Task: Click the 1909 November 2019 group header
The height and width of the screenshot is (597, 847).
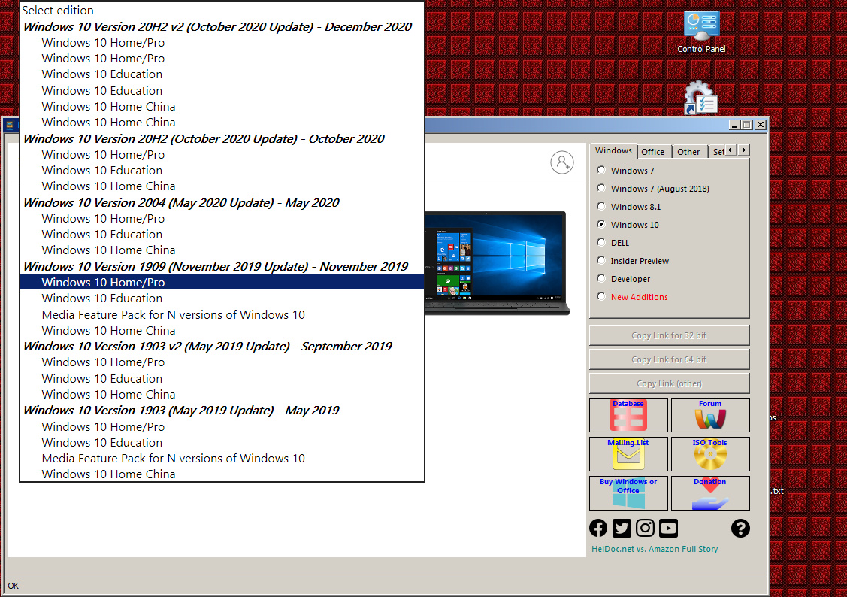Action: [x=222, y=266]
